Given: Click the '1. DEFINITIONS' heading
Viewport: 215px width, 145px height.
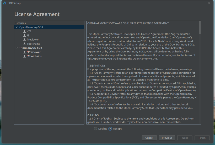Looking at the screenshot, I should coord(96,66).
